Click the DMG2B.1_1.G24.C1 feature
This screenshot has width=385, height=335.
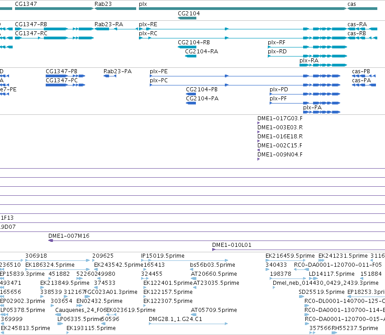[x=188, y=324]
